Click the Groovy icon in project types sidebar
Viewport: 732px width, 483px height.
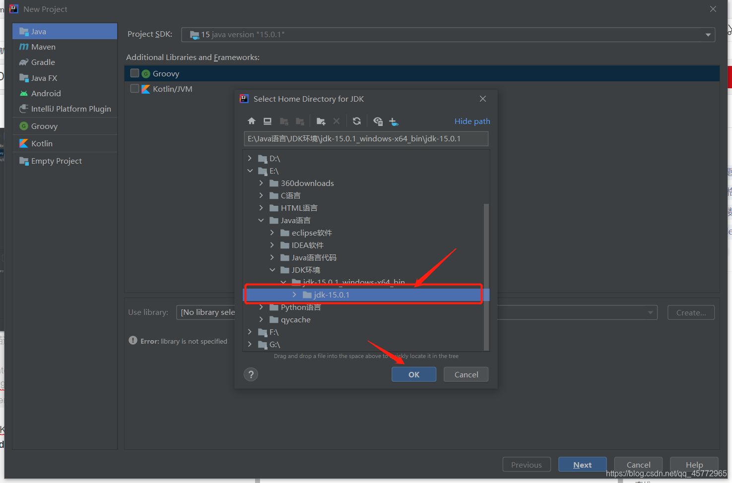tap(23, 126)
